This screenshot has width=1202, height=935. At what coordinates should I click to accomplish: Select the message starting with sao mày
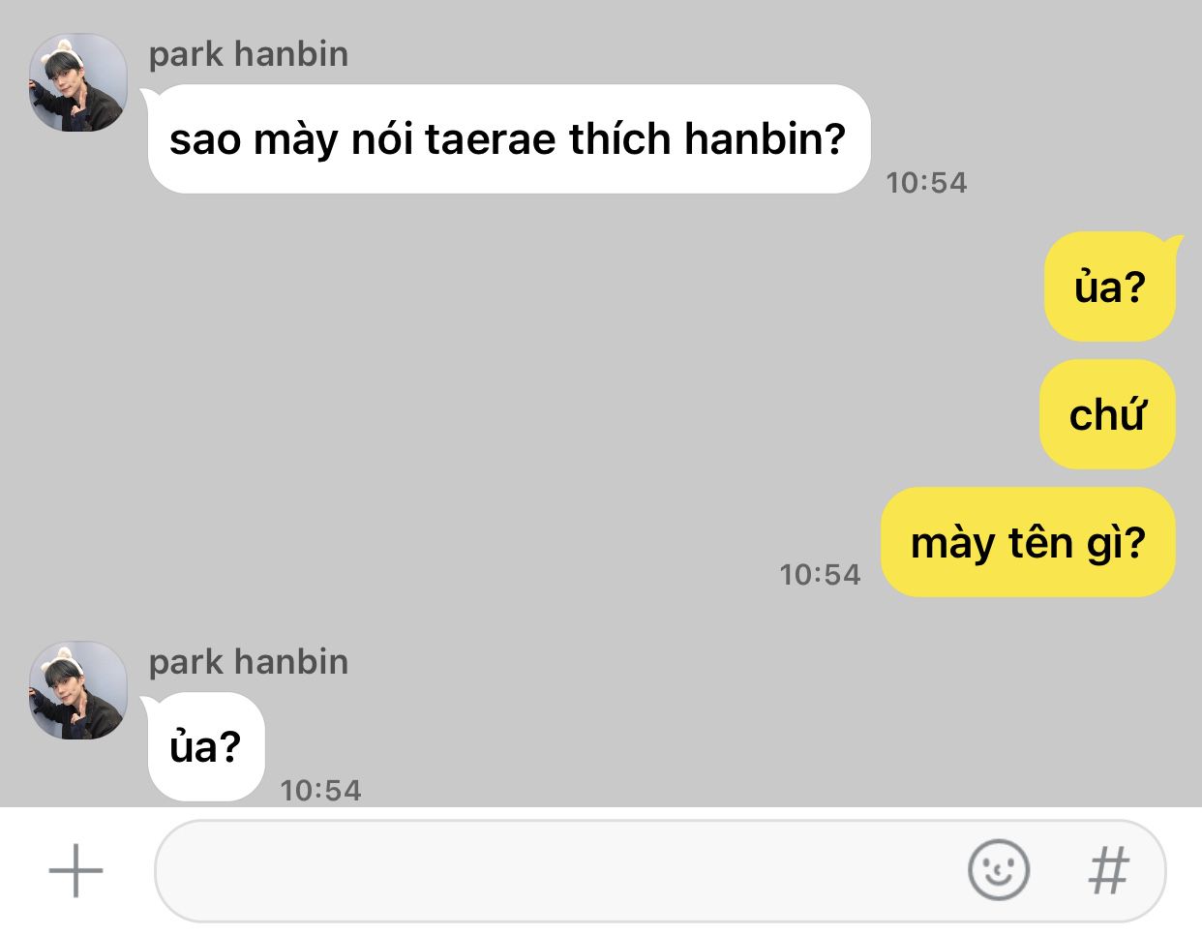pyautogui.click(x=509, y=139)
